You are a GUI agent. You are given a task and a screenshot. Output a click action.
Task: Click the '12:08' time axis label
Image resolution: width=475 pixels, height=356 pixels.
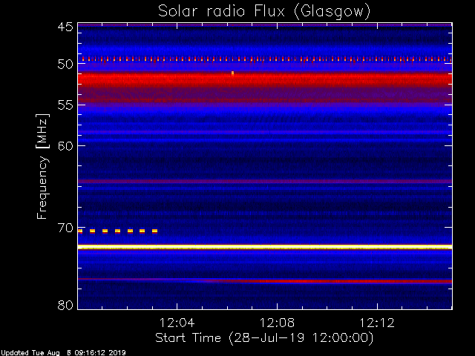coord(277,323)
